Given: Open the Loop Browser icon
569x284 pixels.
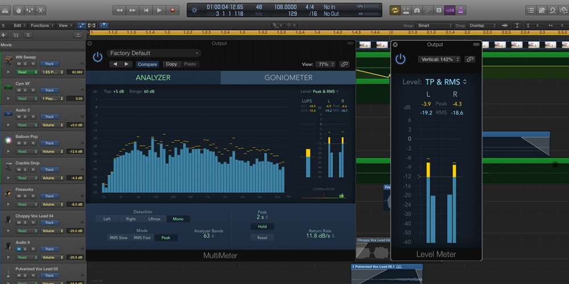Looking at the screenshot, I should (552, 10).
